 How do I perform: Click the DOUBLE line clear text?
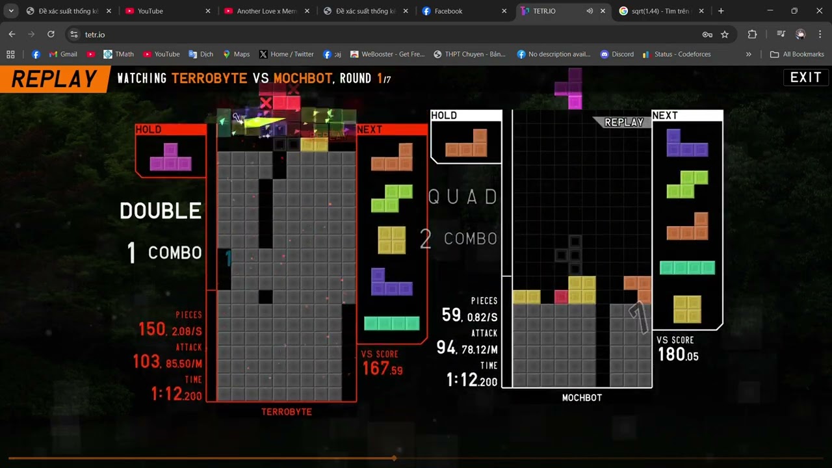point(161,211)
